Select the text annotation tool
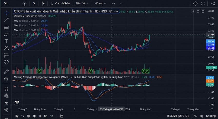Screen dimensions: 218x119 [x=6, y=41]
